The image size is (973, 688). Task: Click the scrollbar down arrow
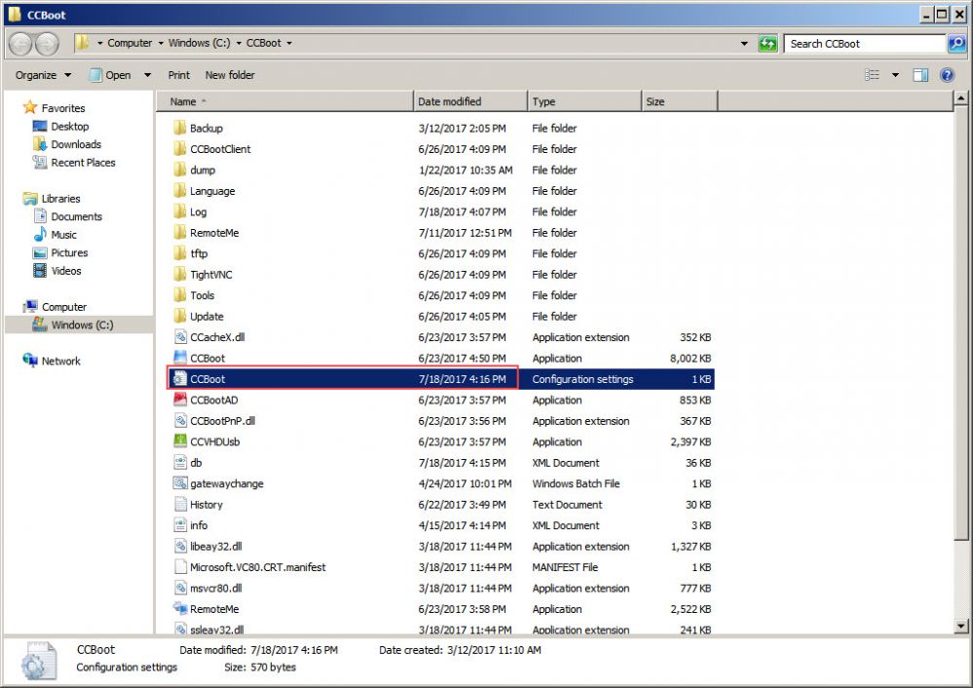(961, 626)
